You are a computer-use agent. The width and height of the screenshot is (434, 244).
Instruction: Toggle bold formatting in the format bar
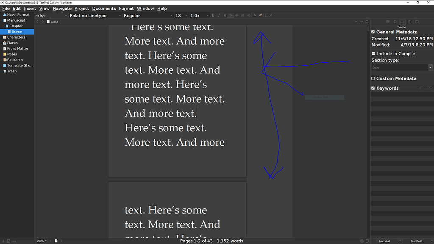(x=213, y=15)
